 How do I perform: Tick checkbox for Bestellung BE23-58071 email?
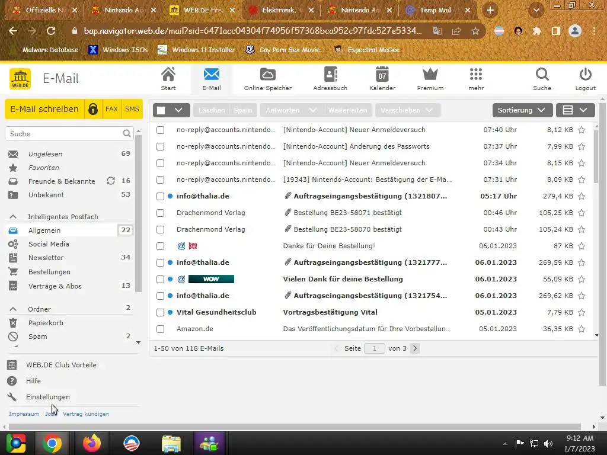160,213
